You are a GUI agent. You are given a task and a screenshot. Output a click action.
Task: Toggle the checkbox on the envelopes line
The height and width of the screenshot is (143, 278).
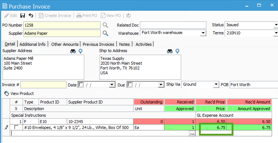(x=16, y=127)
